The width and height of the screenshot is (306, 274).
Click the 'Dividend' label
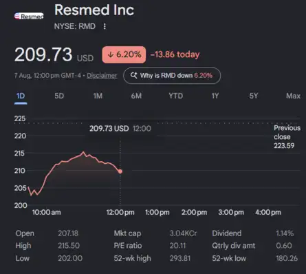tap(227, 233)
